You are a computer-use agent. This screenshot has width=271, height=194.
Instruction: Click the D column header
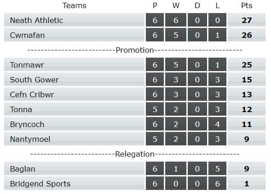click(x=197, y=5)
